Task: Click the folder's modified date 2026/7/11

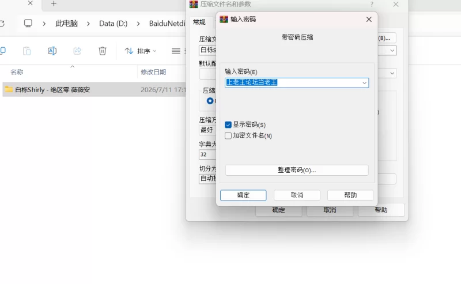Action: point(163,90)
